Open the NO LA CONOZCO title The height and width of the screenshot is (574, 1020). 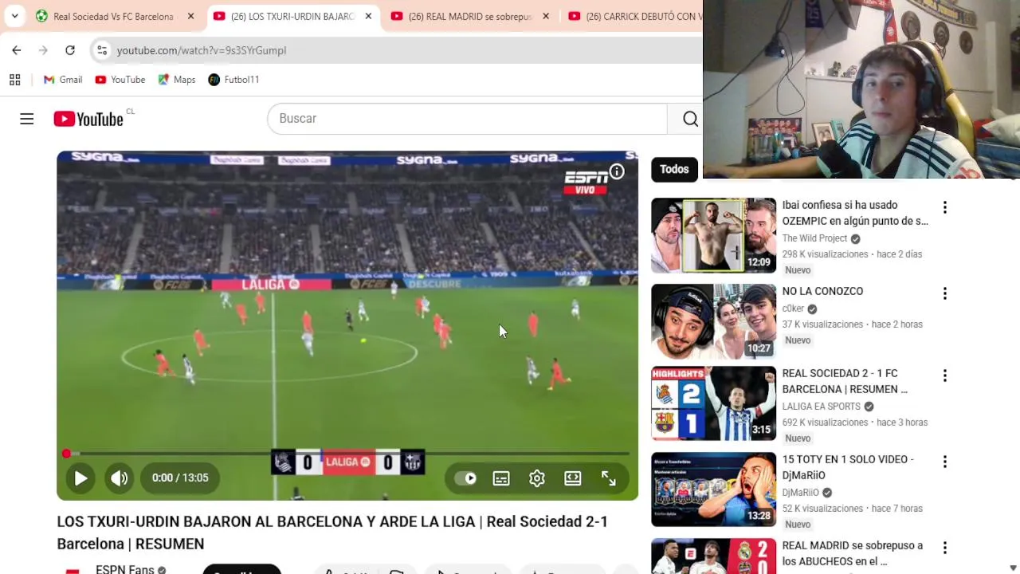pos(822,292)
